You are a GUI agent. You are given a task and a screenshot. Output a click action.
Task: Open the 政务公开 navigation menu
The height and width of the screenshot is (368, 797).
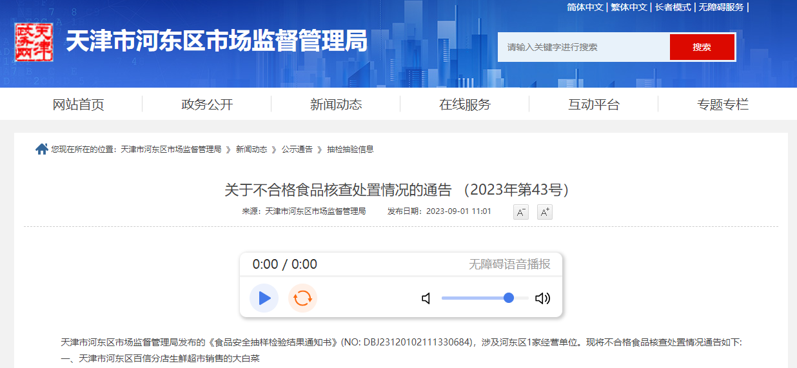207,104
